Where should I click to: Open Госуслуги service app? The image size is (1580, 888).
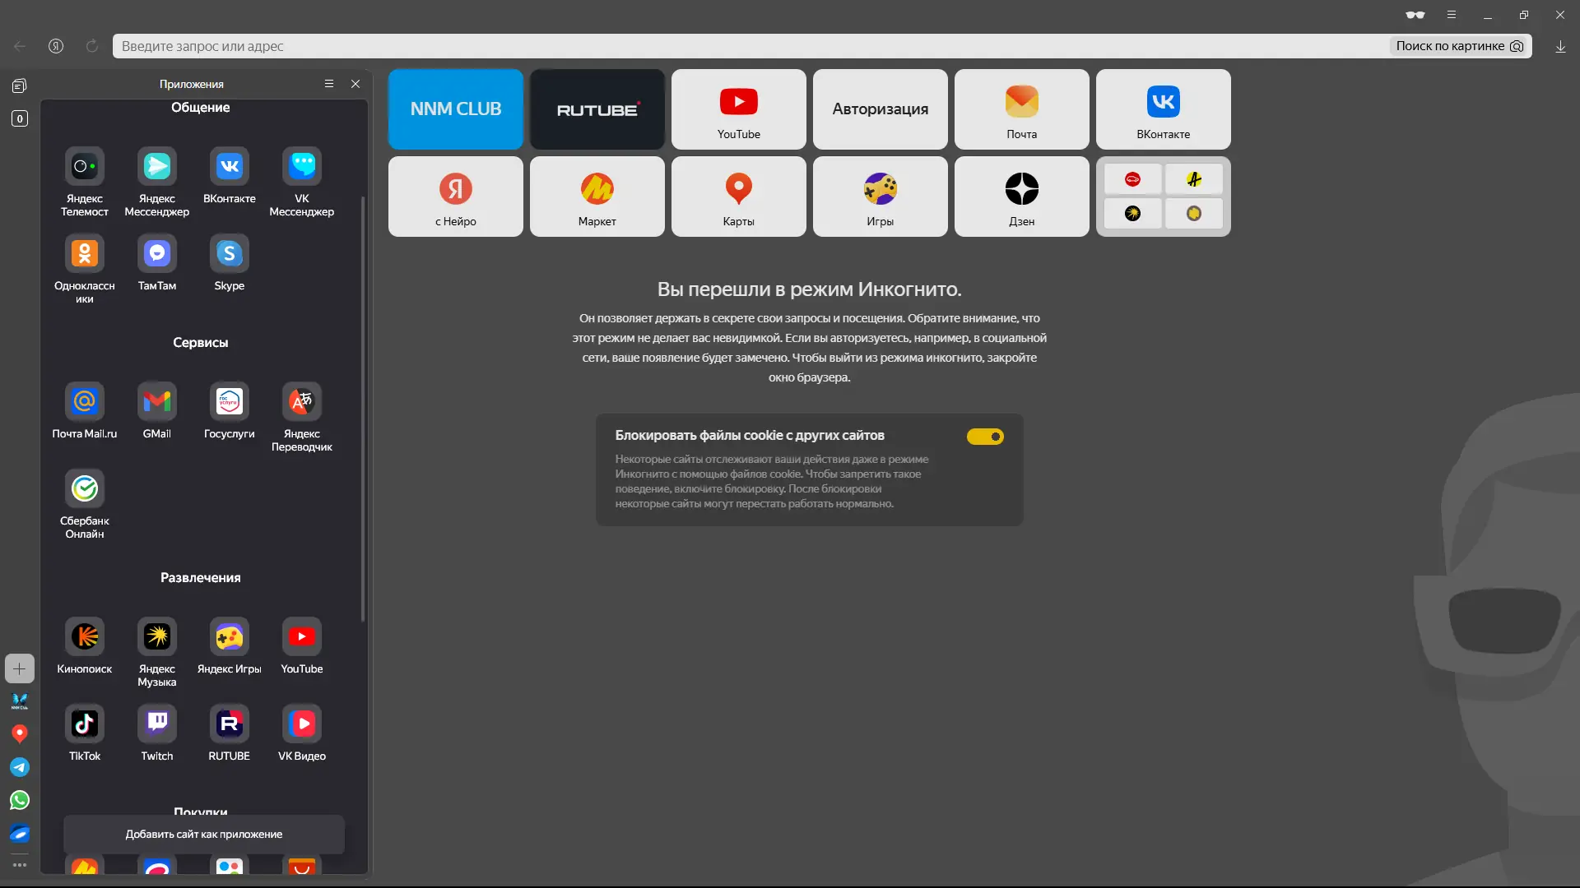pyautogui.click(x=229, y=402)
